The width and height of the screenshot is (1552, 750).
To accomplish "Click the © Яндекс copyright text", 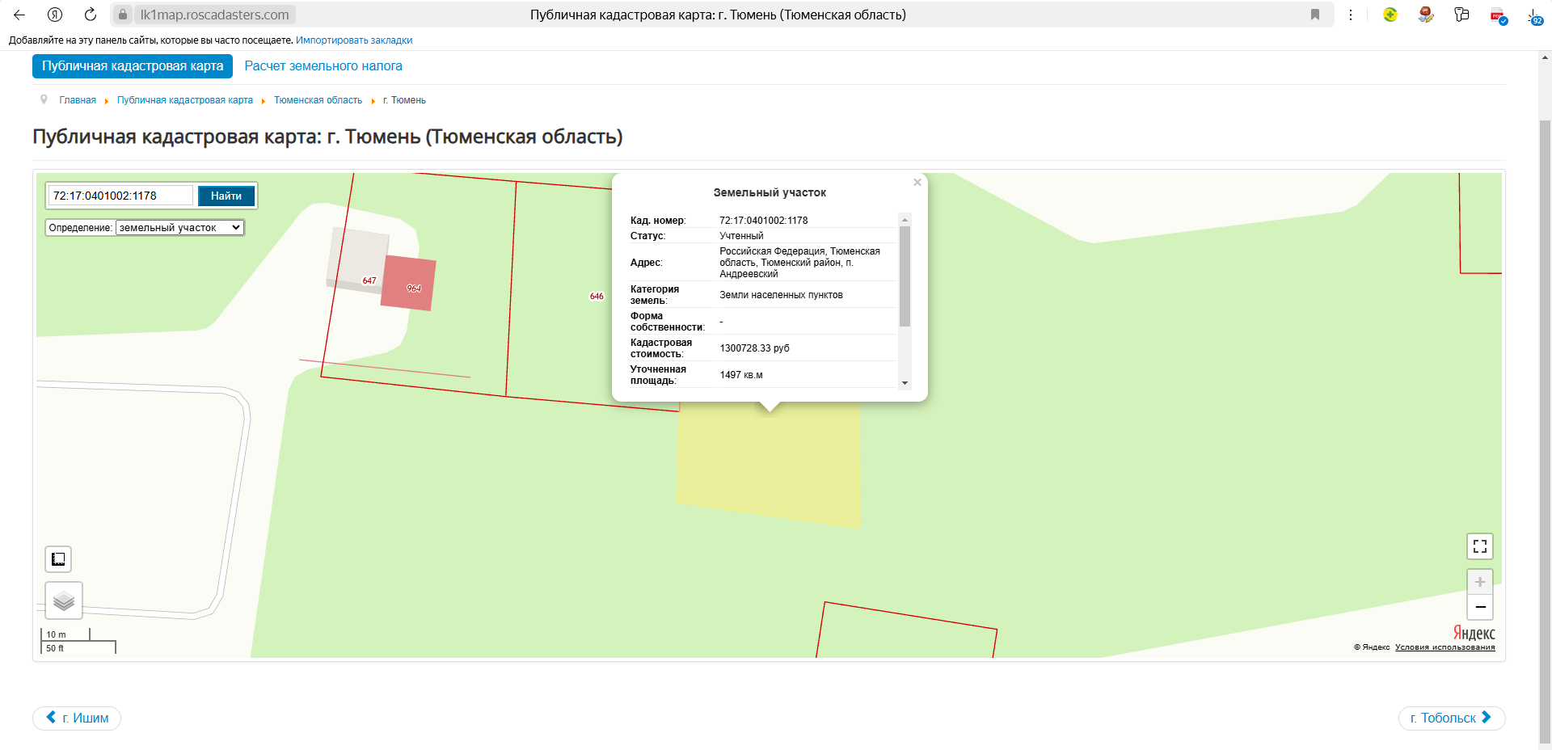I will click(1372, 647).
